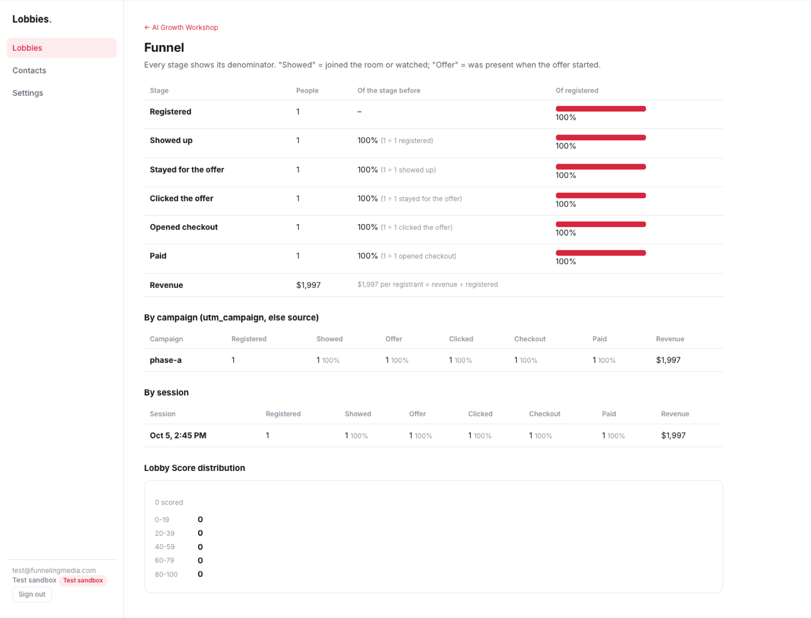Click the 0-19 score range row
This screenshot has width=811, height=618.
click(x=179, y=520)
